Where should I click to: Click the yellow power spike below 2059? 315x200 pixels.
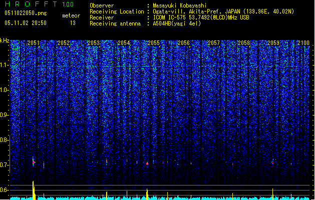273,194
